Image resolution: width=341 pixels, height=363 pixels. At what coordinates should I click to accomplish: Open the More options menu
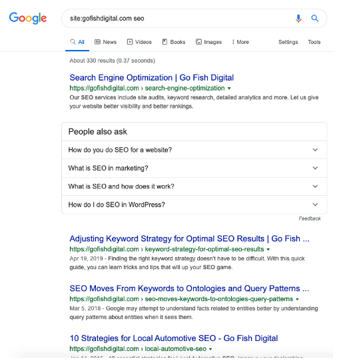pyautogui.click(x=240, y=42)
